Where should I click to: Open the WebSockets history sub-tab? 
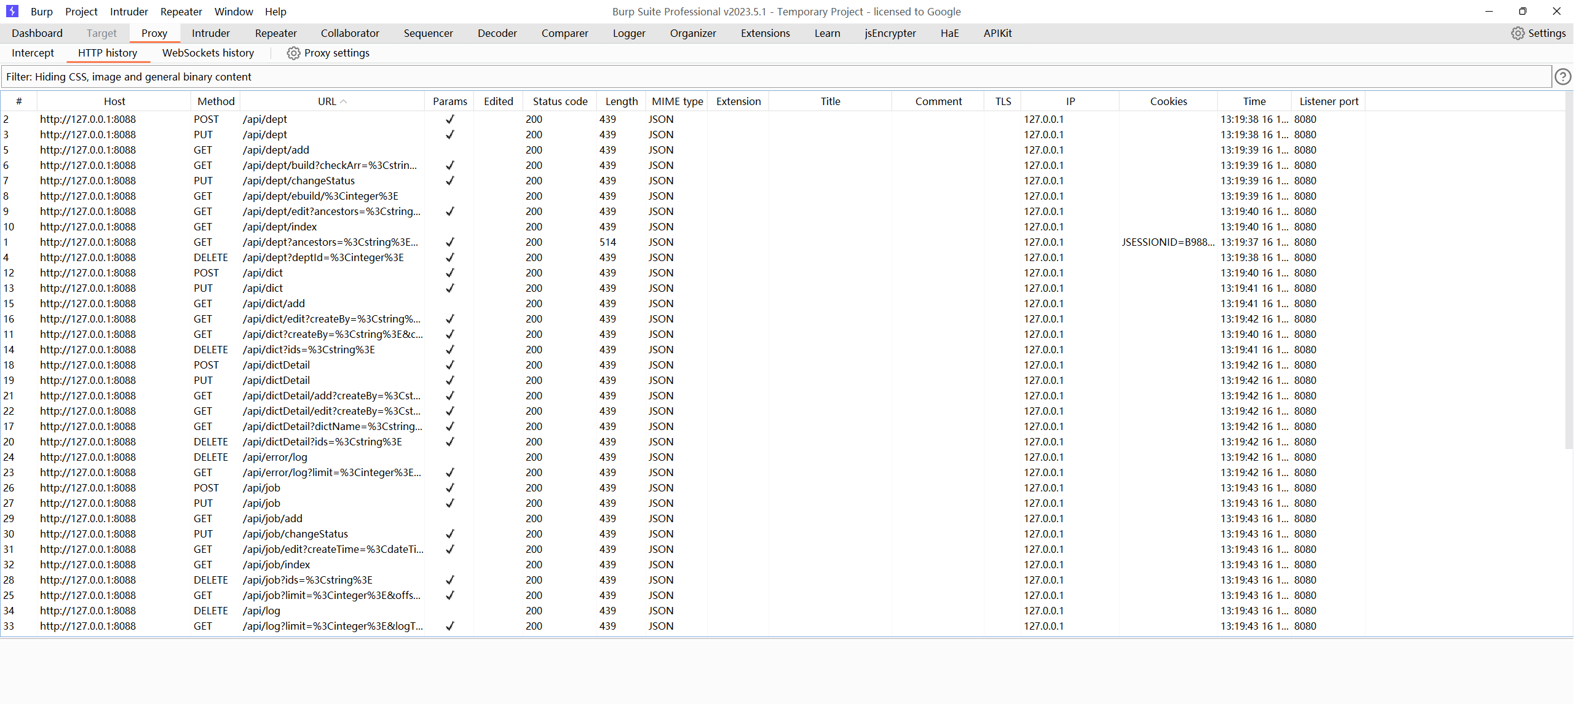[x=208, y=53]
